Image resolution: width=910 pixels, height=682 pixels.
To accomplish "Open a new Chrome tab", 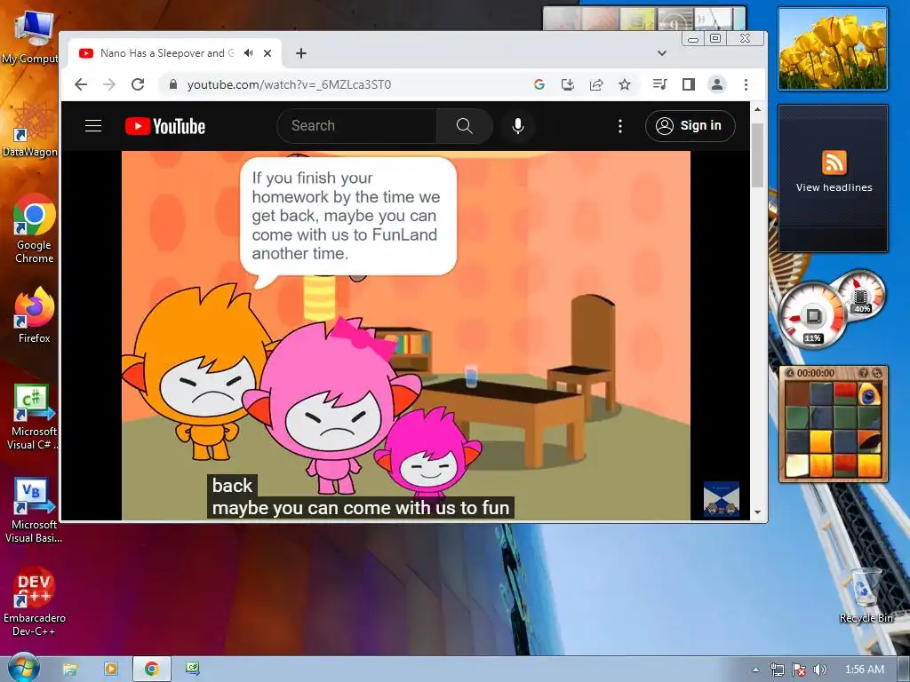I will point(300,53).
